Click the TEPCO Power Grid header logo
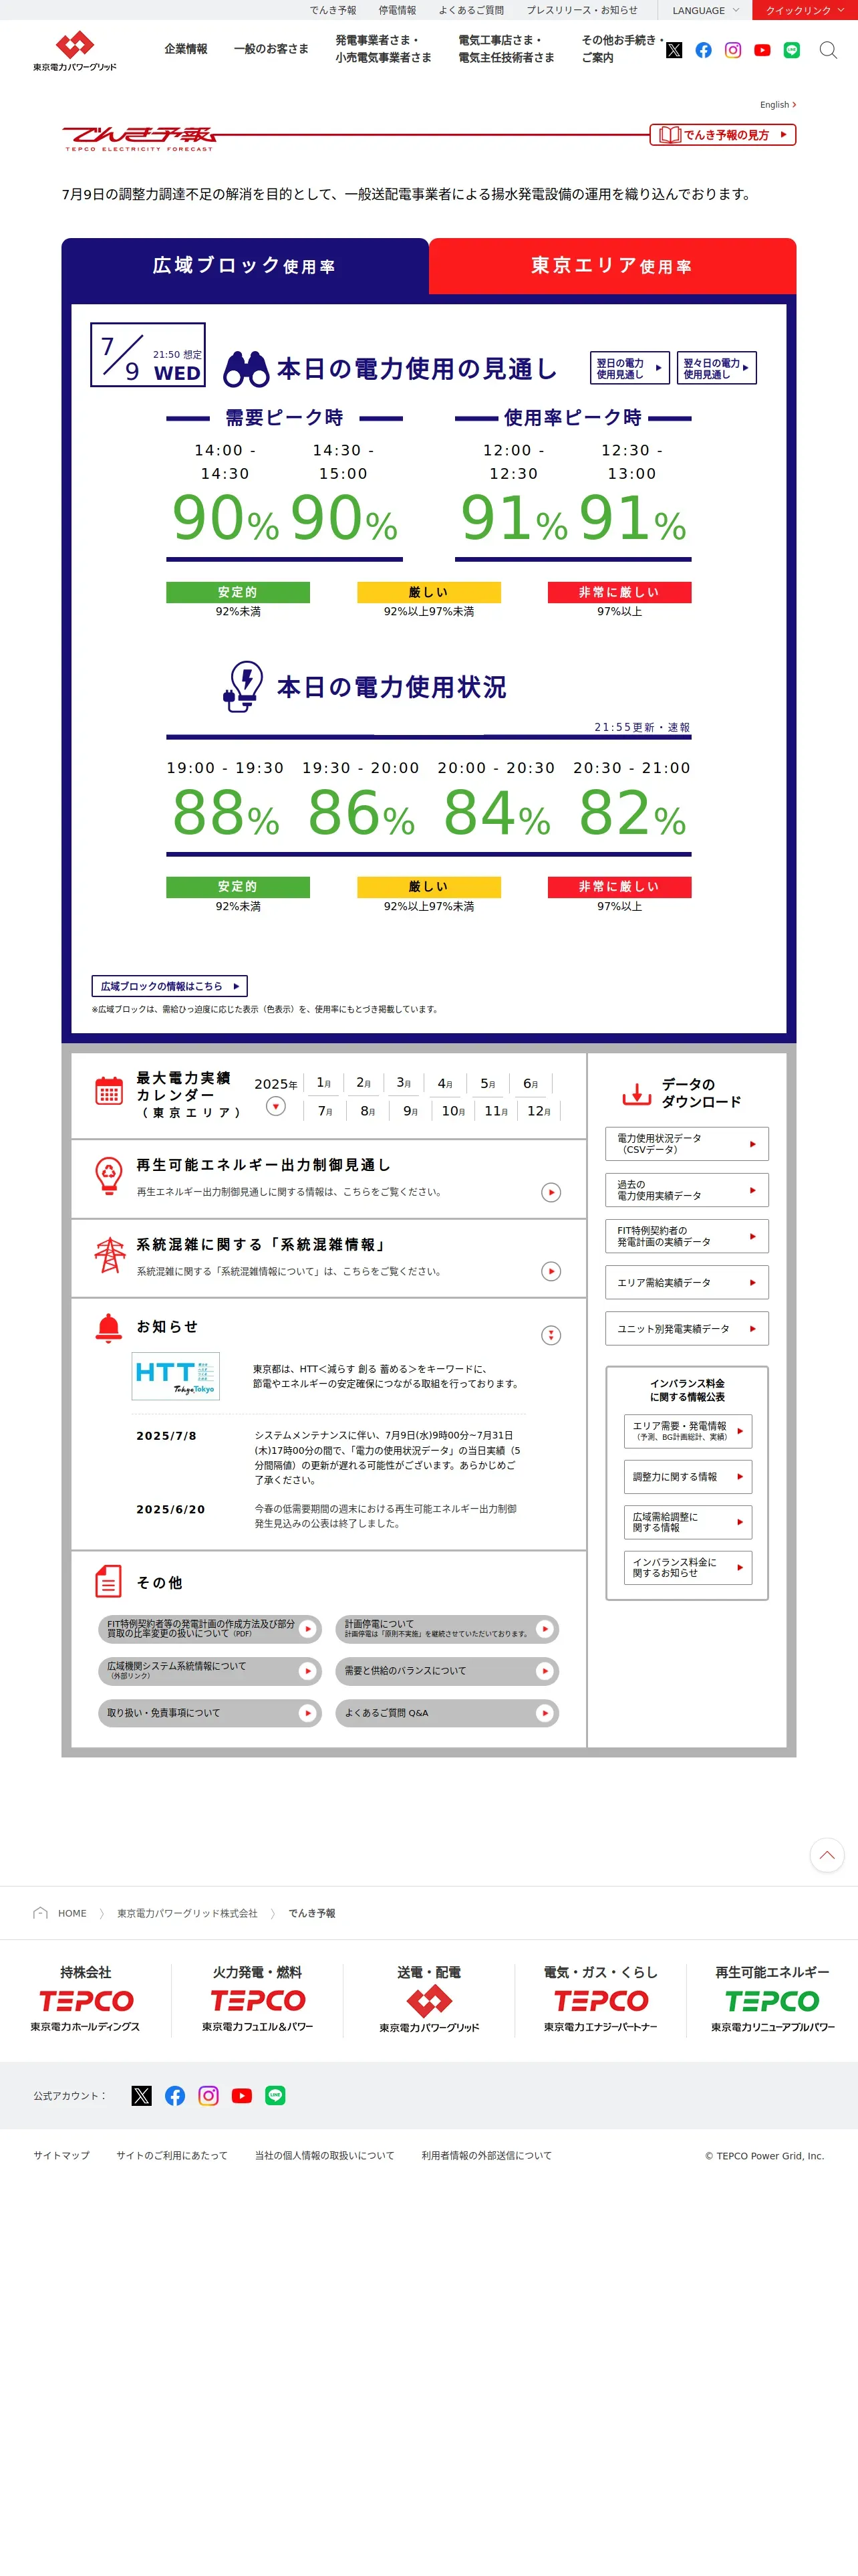The height and width of the screenshot is (2576, 858). [x=75, y=50]
